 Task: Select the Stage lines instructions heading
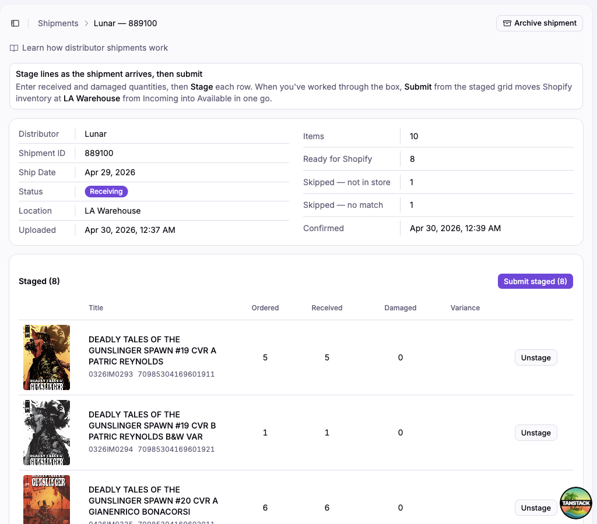109,74
